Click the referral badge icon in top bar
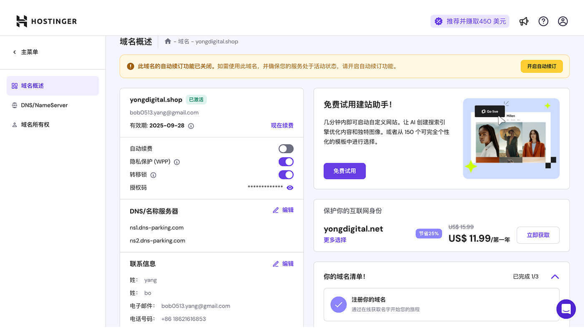 point(438,21)
